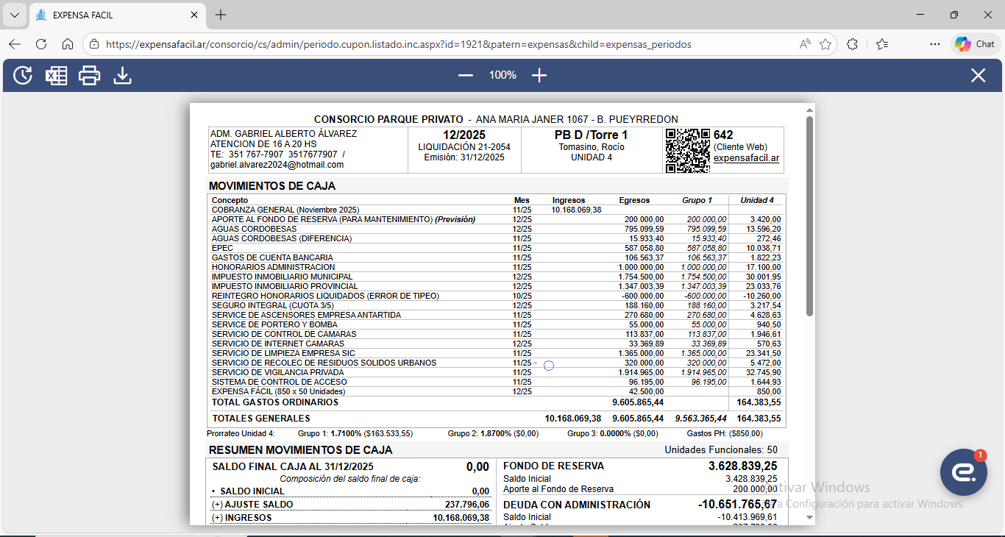This screenshot has height=537, width=1005.
Task: Click the QR code image
Action: [x=687, y=150]
